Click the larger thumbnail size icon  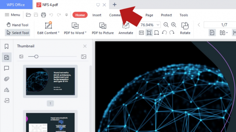pyautogui.click(x=84, y=56)
